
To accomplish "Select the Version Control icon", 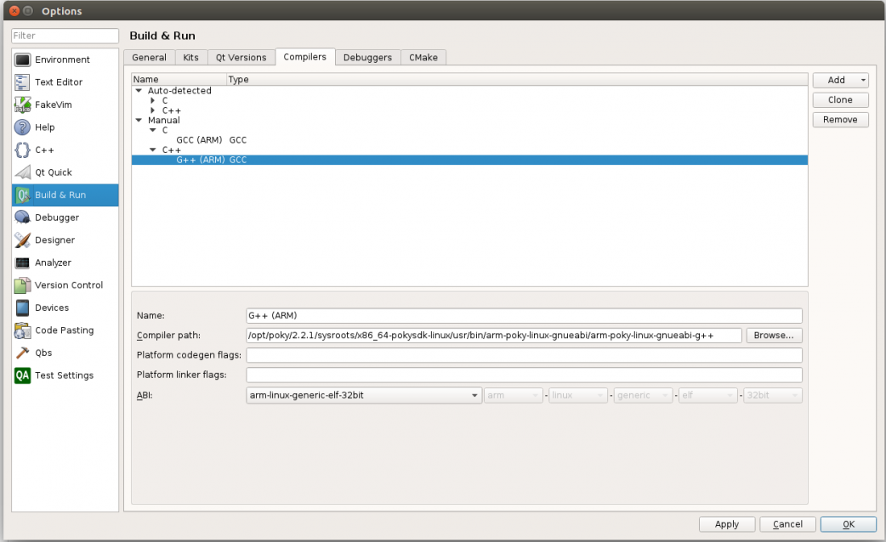I will (x=23, y=285).
